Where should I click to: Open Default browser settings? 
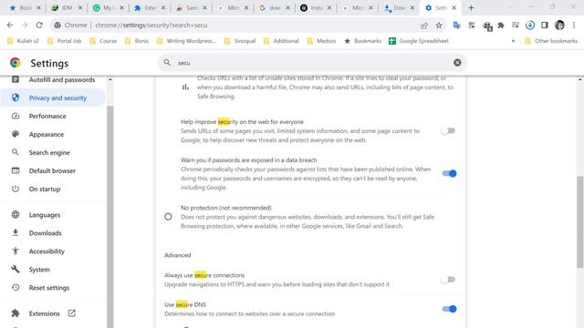click(53, 170)
